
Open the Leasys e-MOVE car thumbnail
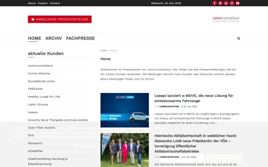tap(125, 110)
